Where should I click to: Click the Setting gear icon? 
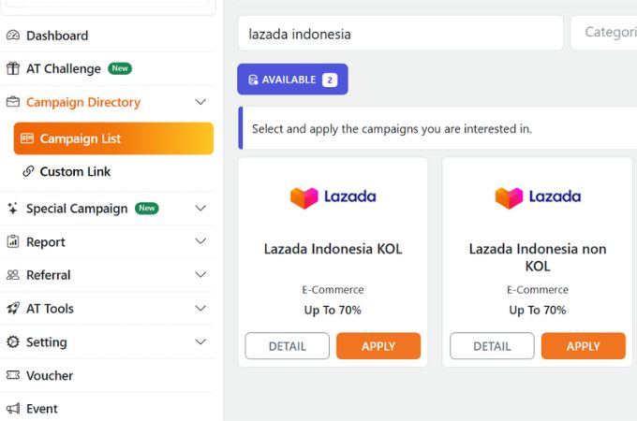[x=13, y=341]
